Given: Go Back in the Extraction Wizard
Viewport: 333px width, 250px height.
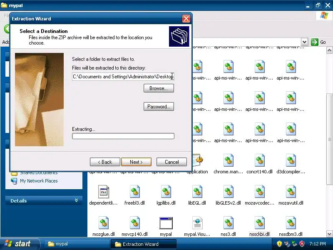Looking at the screenshot, I should click(105, 162).
